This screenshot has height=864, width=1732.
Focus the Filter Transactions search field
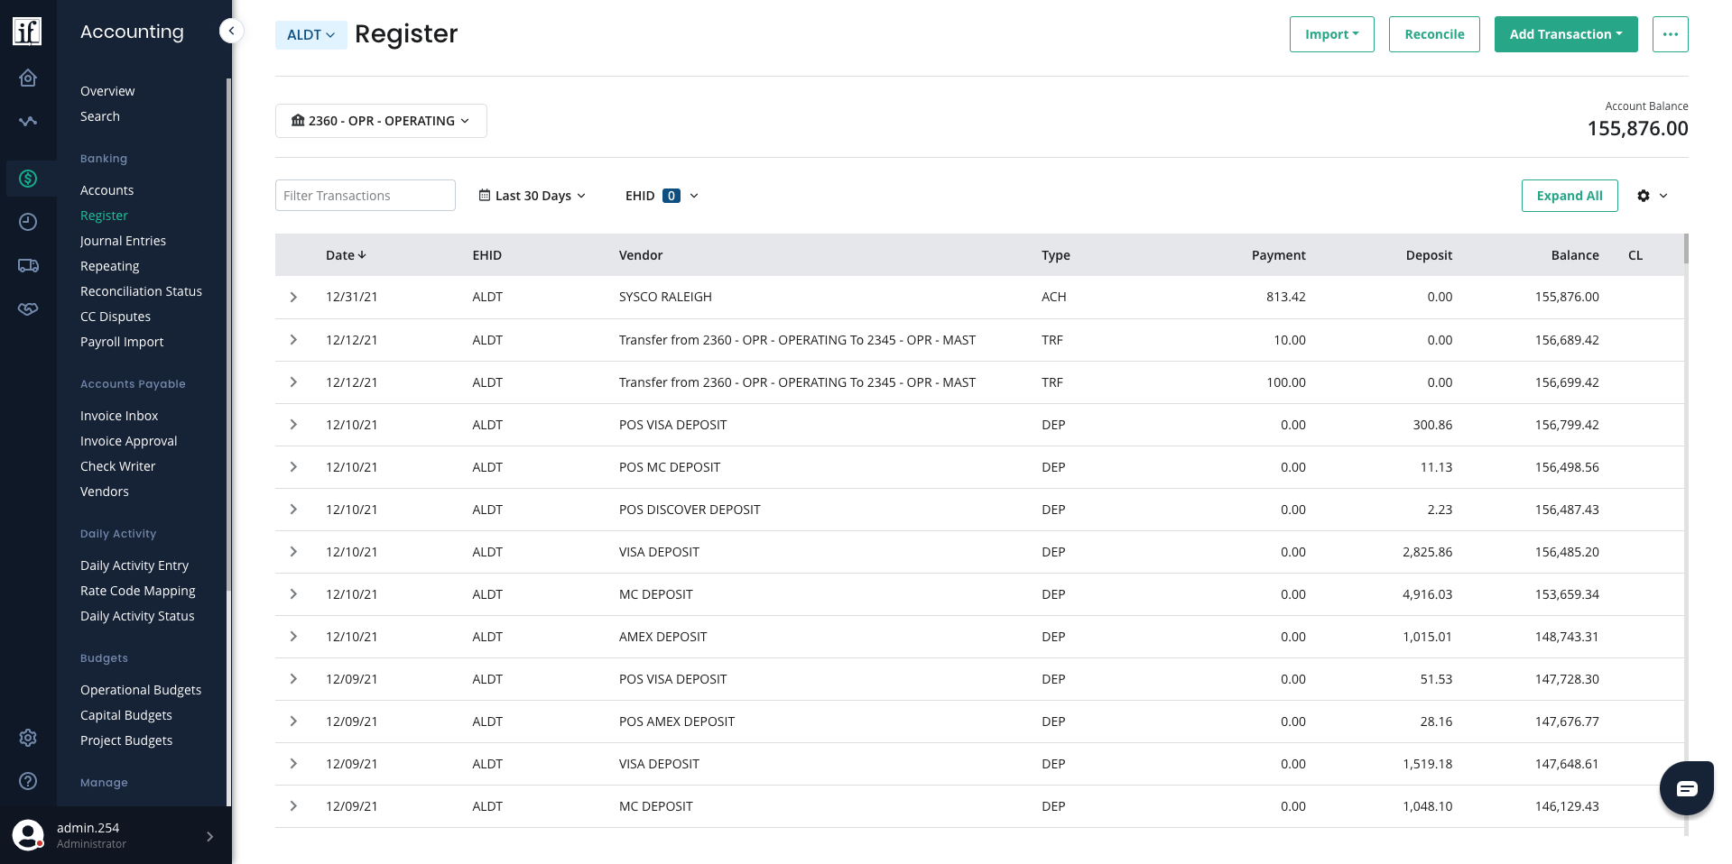point(365,196)
